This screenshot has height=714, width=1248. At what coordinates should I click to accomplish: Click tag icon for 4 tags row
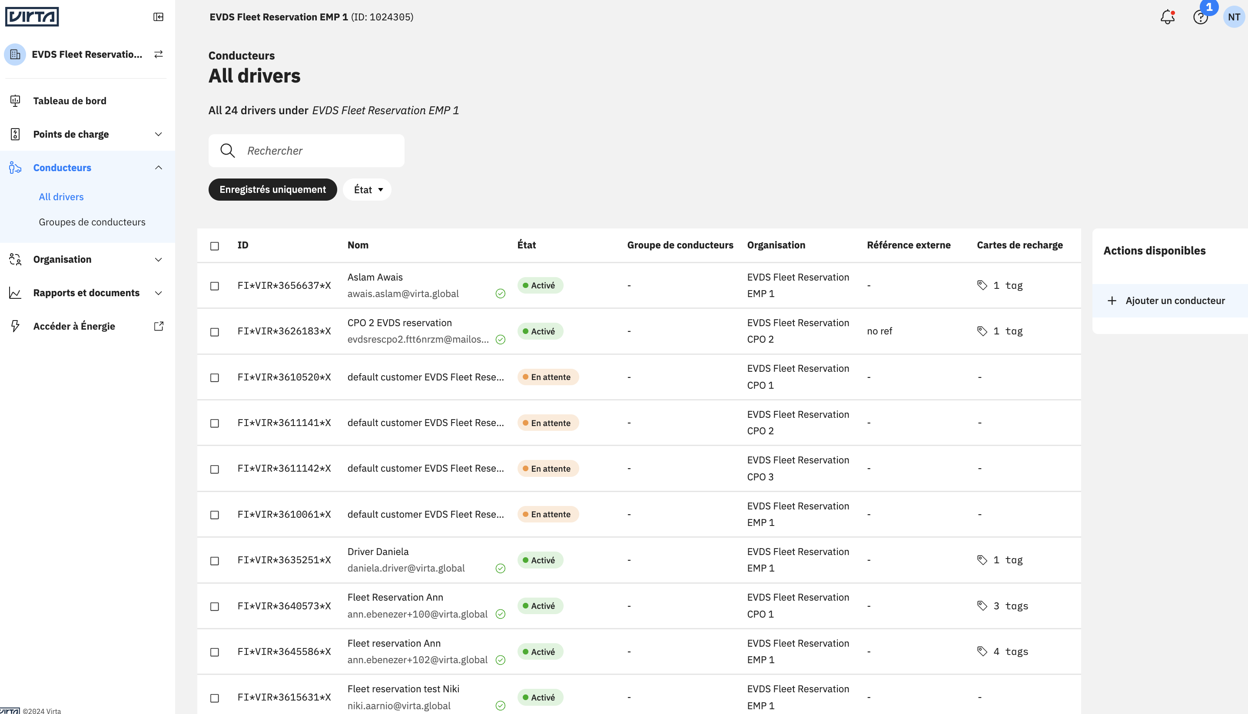point(982,652)
